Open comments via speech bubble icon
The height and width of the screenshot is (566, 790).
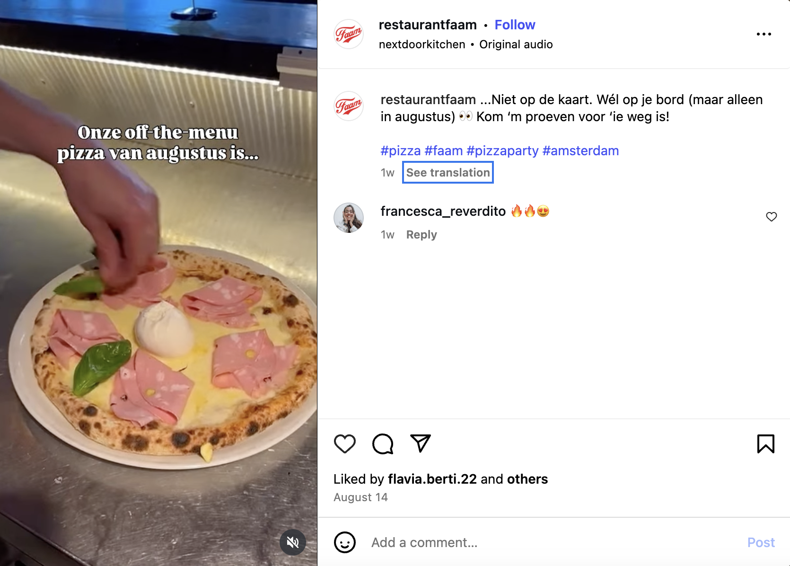tap(383, 444)
